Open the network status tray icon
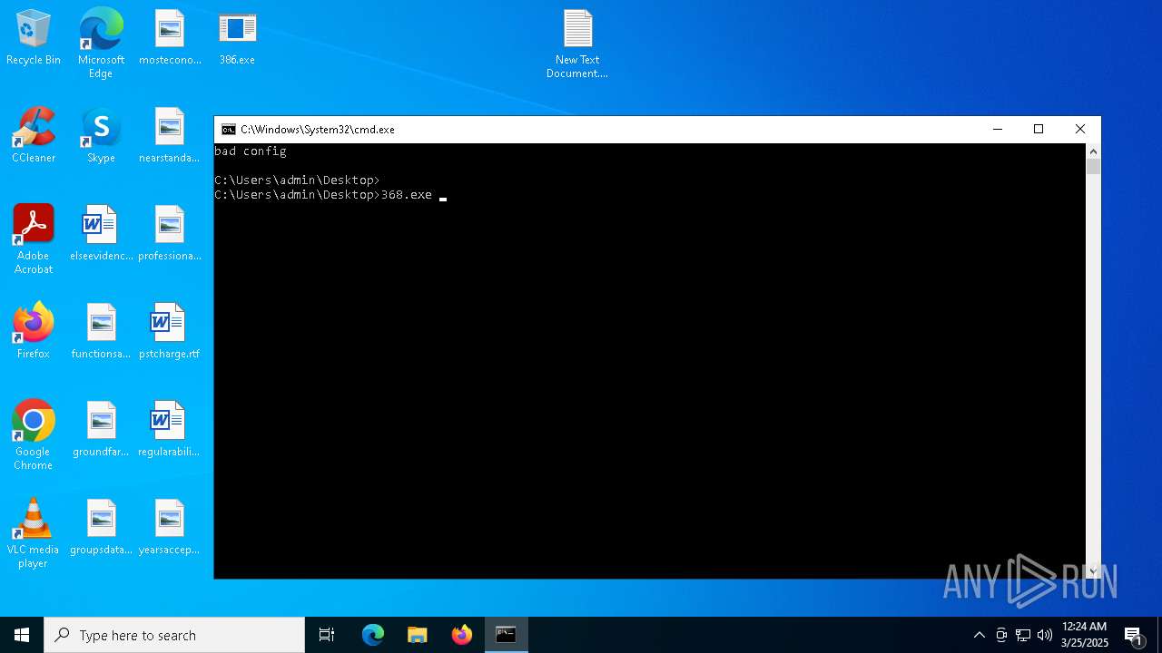The width and height of the screenshot is (1162, 653). coord(1023,635)
